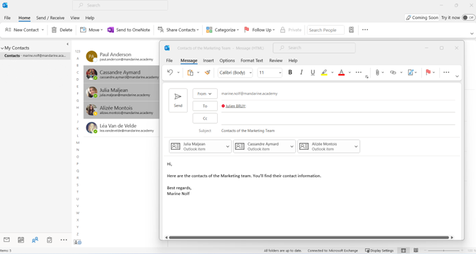Toggle bold formatting in message
This screenshot has width=476, height=254.
coord(290,72)
